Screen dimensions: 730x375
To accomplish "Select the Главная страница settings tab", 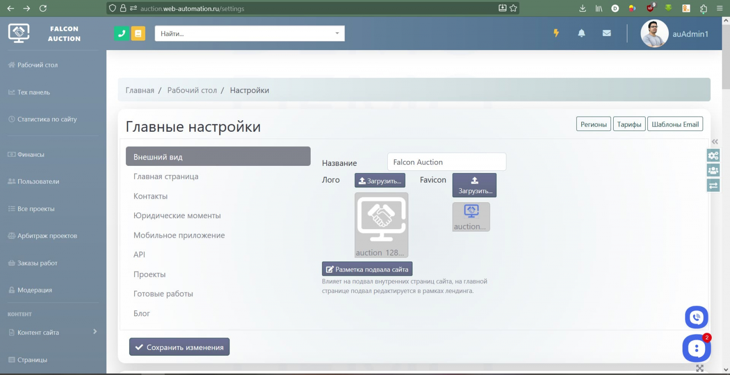I will tap(166, 176).
